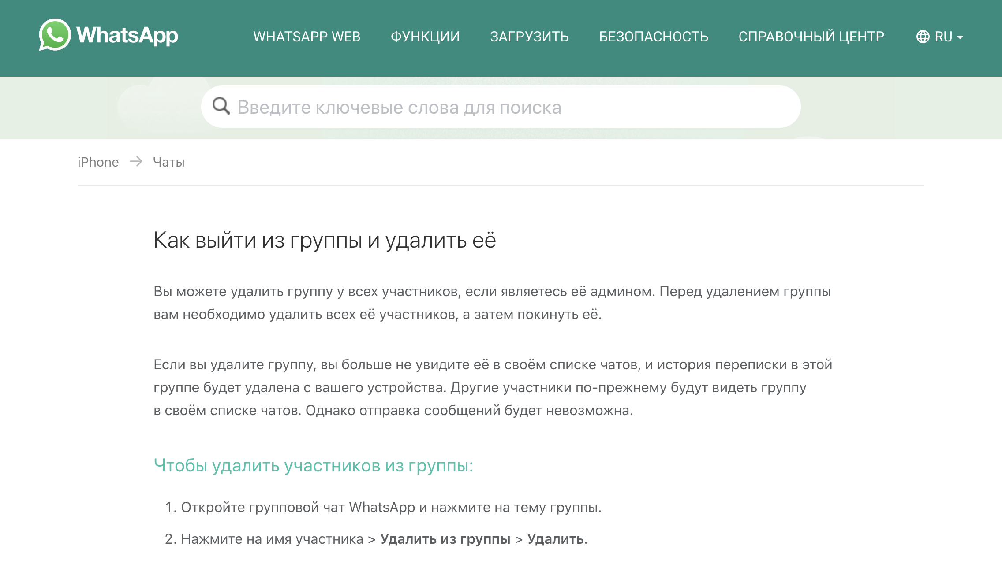Open the СПРАВОЧНЫЙ ЦЕНТР menu item
1002x564 pixels.
click(811, 37)
